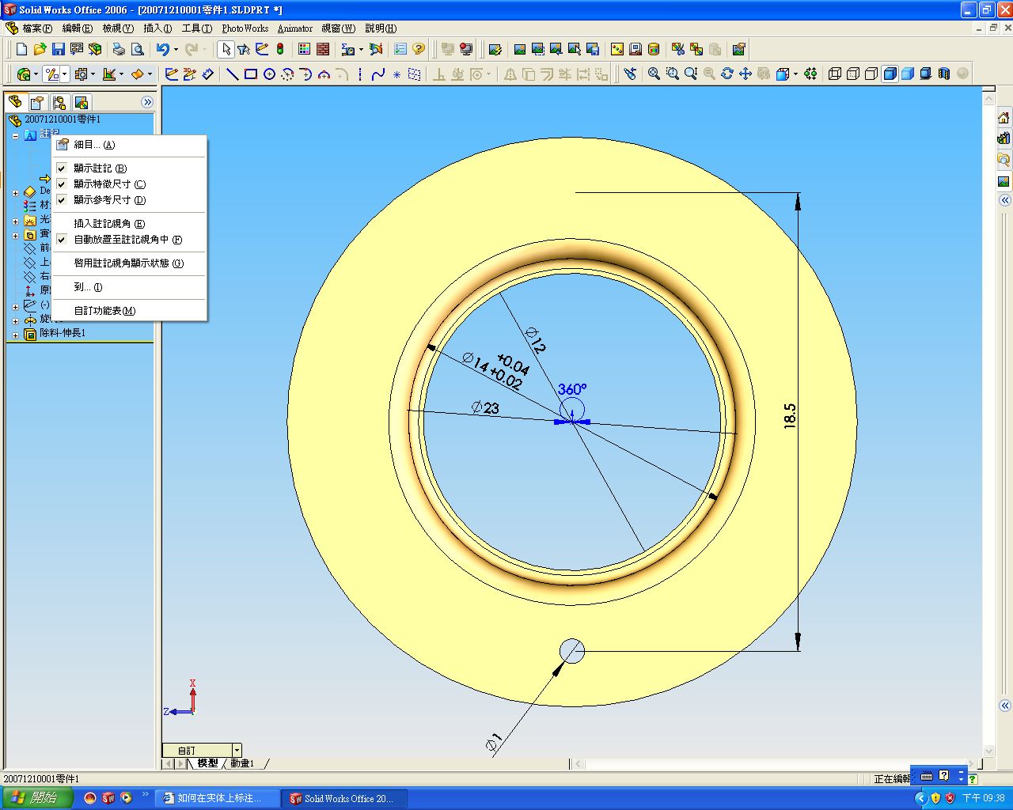Open the 檔案(F) menu
Viewport: 1013px width, 810px height.
pos(37,28)
